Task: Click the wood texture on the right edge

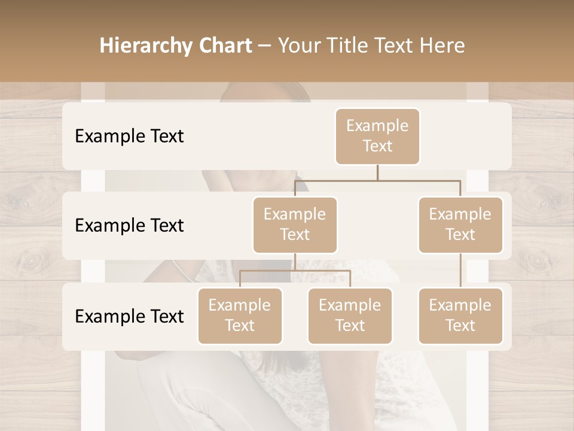Action: coord(538,239)
